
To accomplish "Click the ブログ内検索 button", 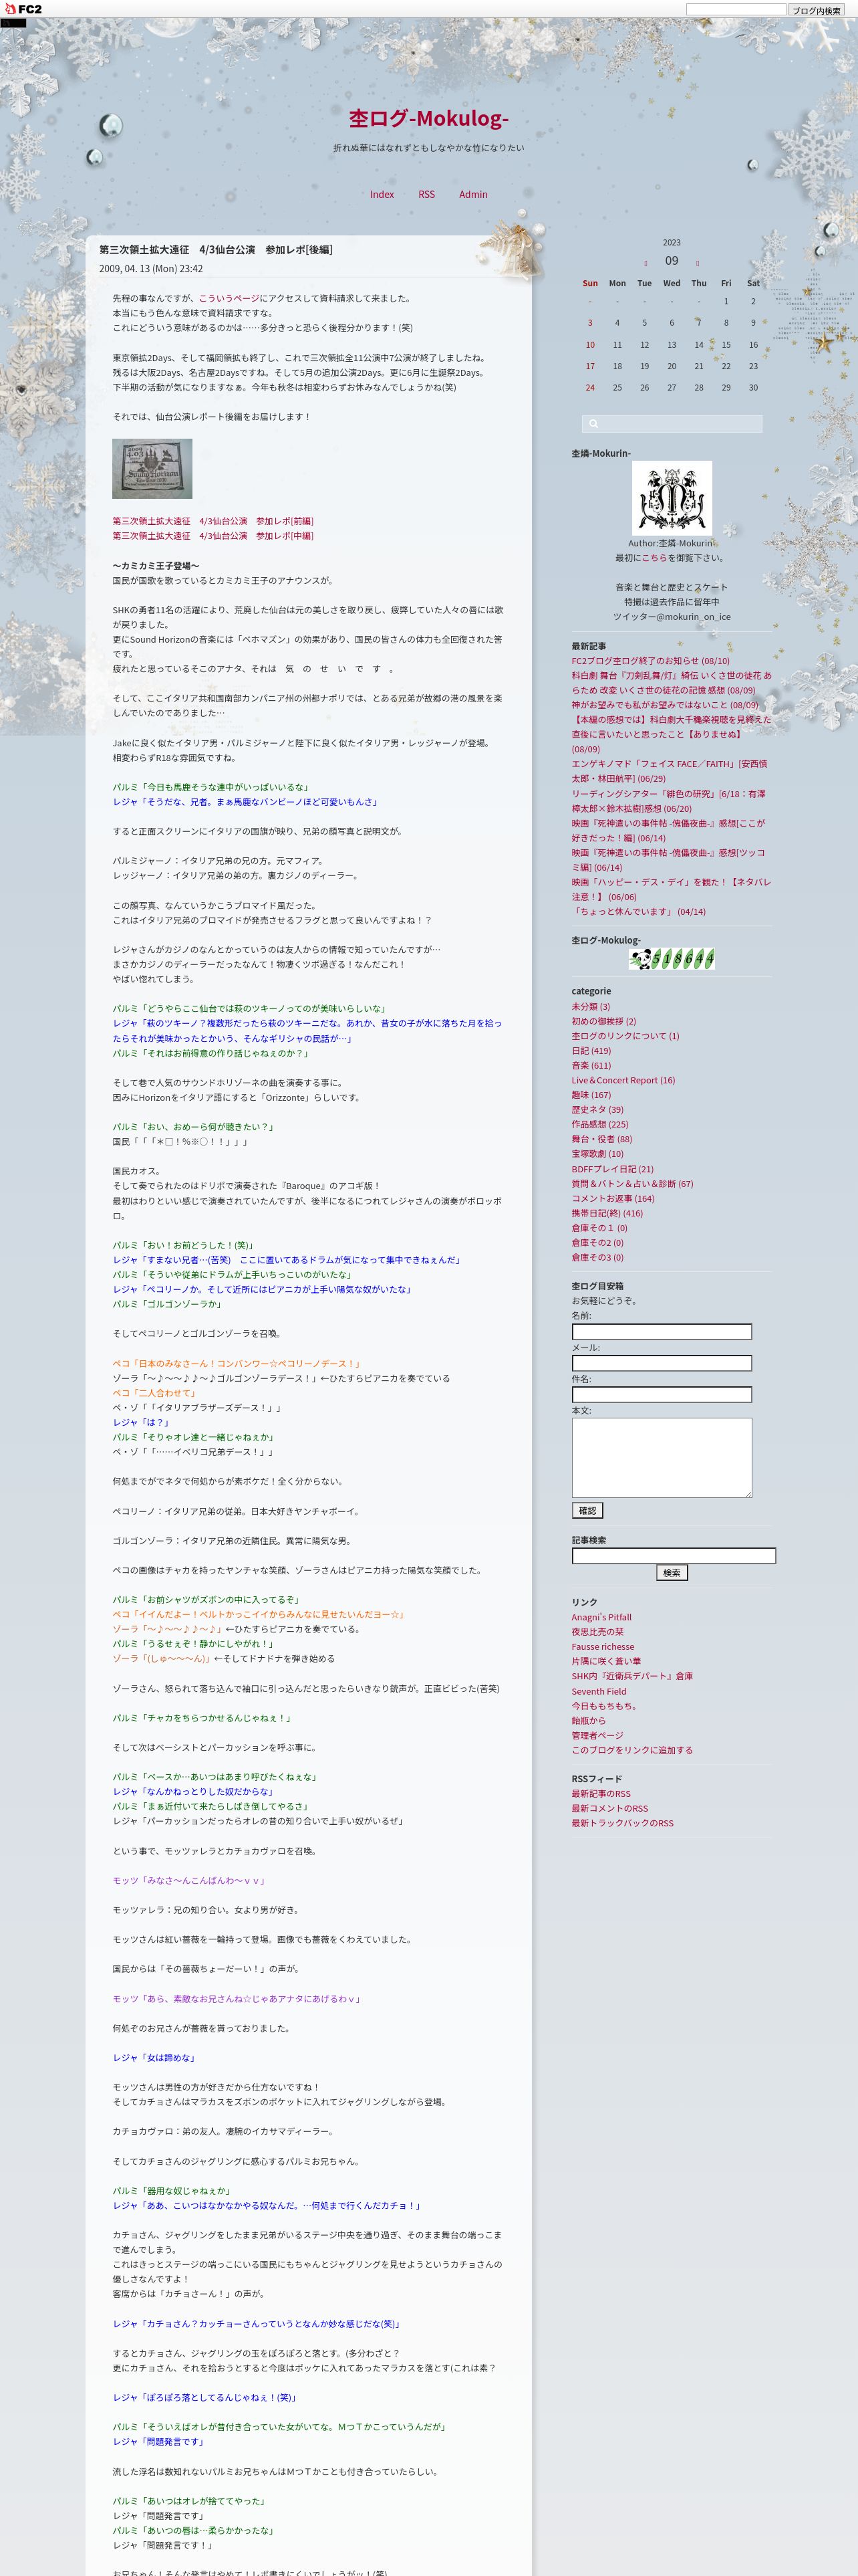I will coord(816,10).
